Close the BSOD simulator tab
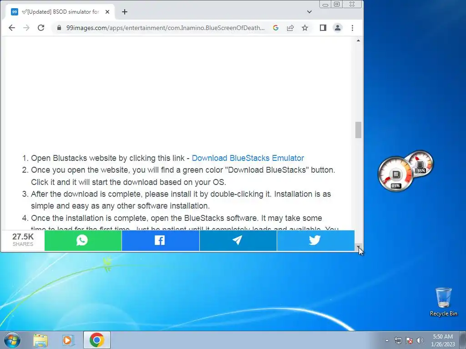This screenshot has width=466, height=349. click(107, 12)
